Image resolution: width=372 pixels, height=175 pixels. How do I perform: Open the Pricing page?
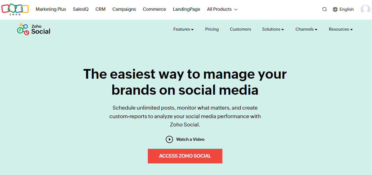(212, 29)
